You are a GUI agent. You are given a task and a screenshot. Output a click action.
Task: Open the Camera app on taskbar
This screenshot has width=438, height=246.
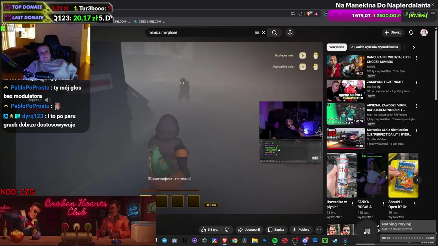pyautogui.click(x=175, y=241)
